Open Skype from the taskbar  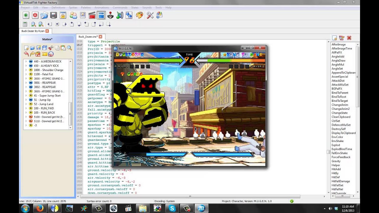tap(172, 208)
